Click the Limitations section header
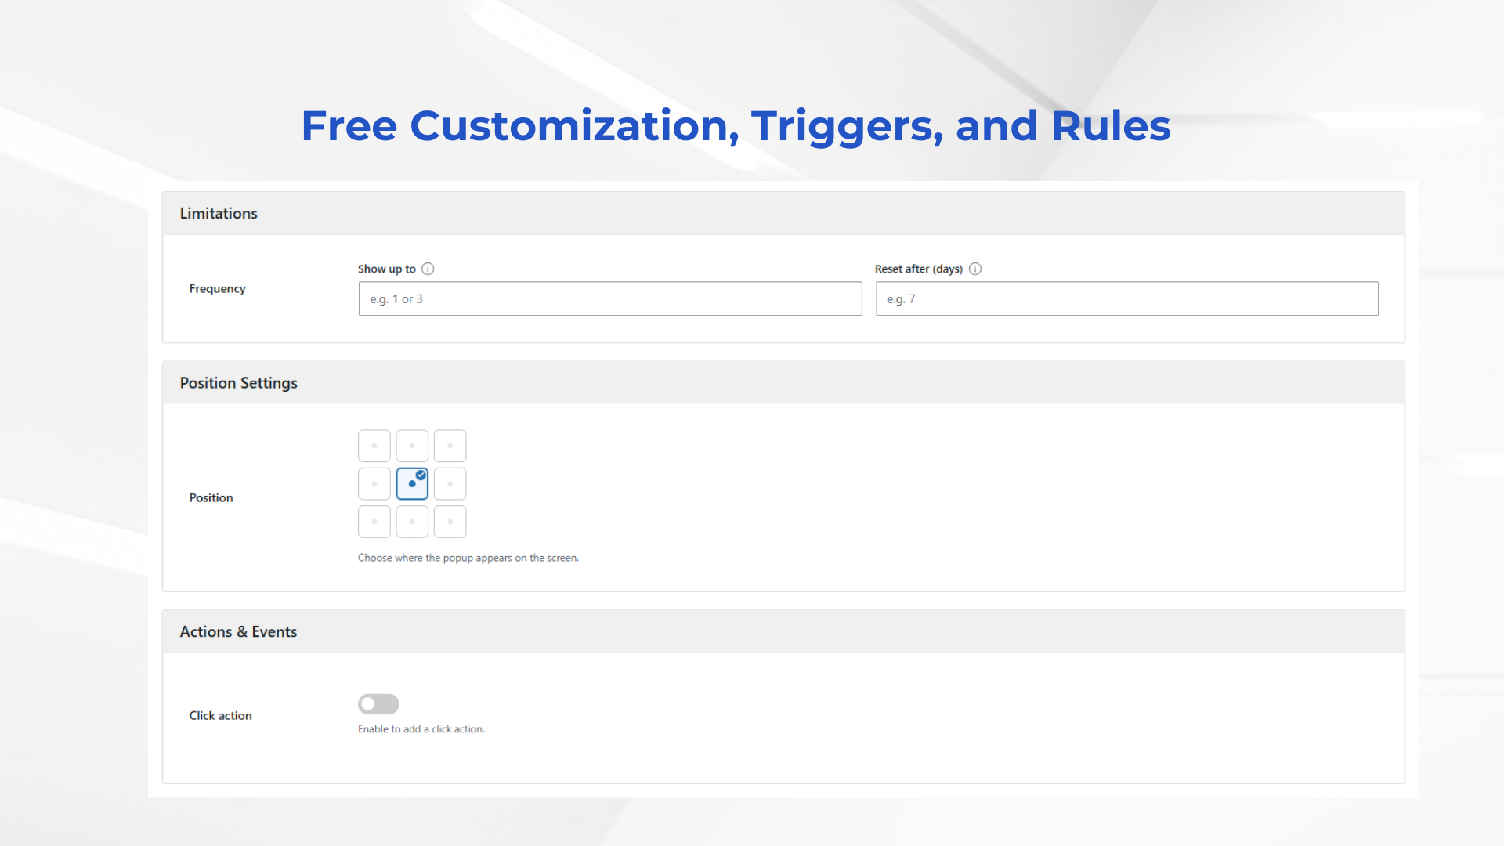1504x846 pixels. pos(219,214)
